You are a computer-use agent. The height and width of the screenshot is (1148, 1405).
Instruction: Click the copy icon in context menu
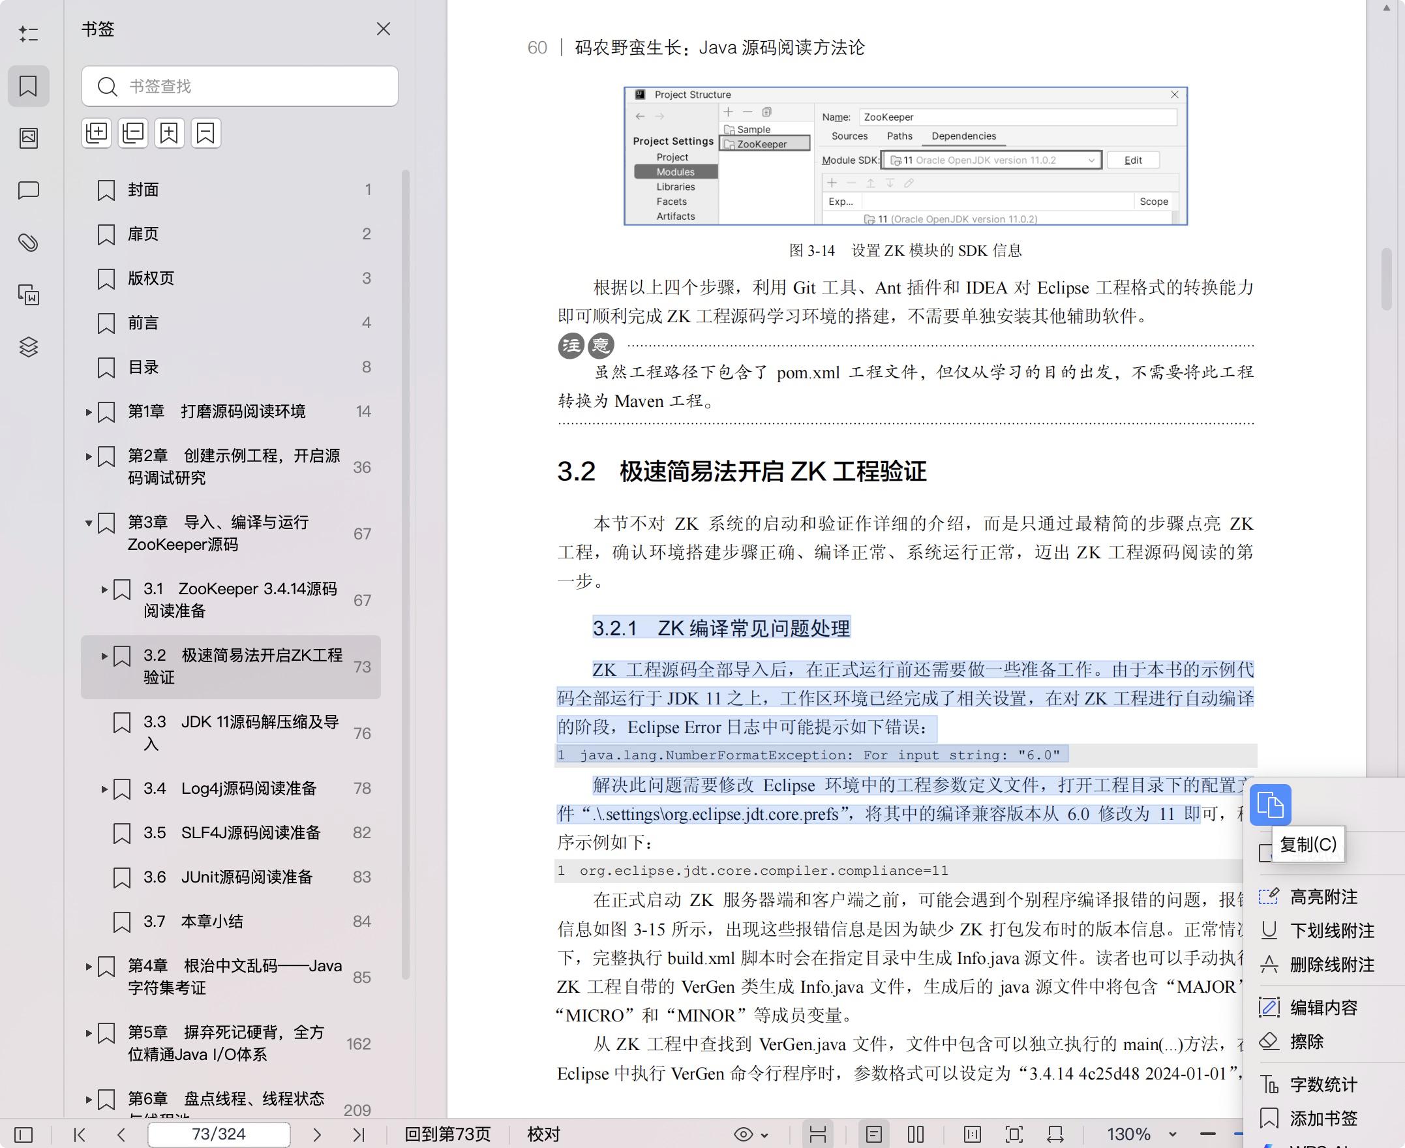1270,805
